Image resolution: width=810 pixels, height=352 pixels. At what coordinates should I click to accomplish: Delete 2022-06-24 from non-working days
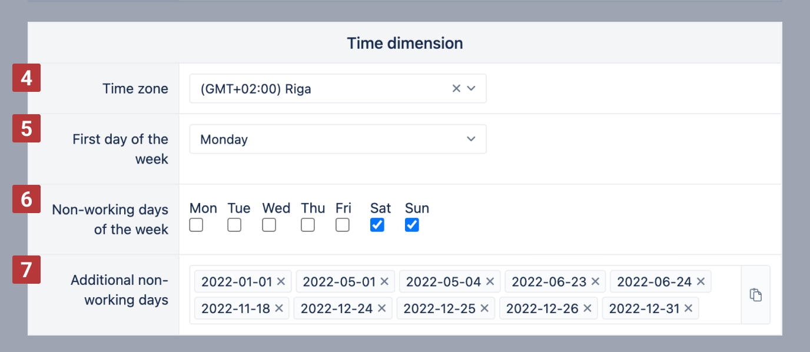(x=701, y=282)
